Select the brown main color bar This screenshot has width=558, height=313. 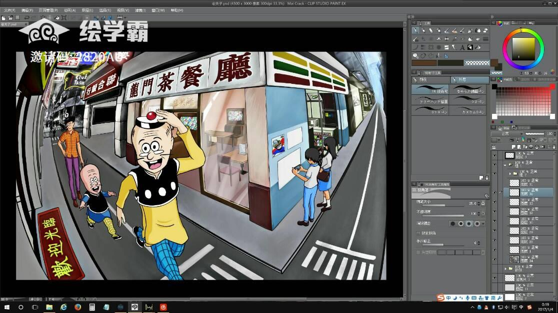[x=424, y=63]
